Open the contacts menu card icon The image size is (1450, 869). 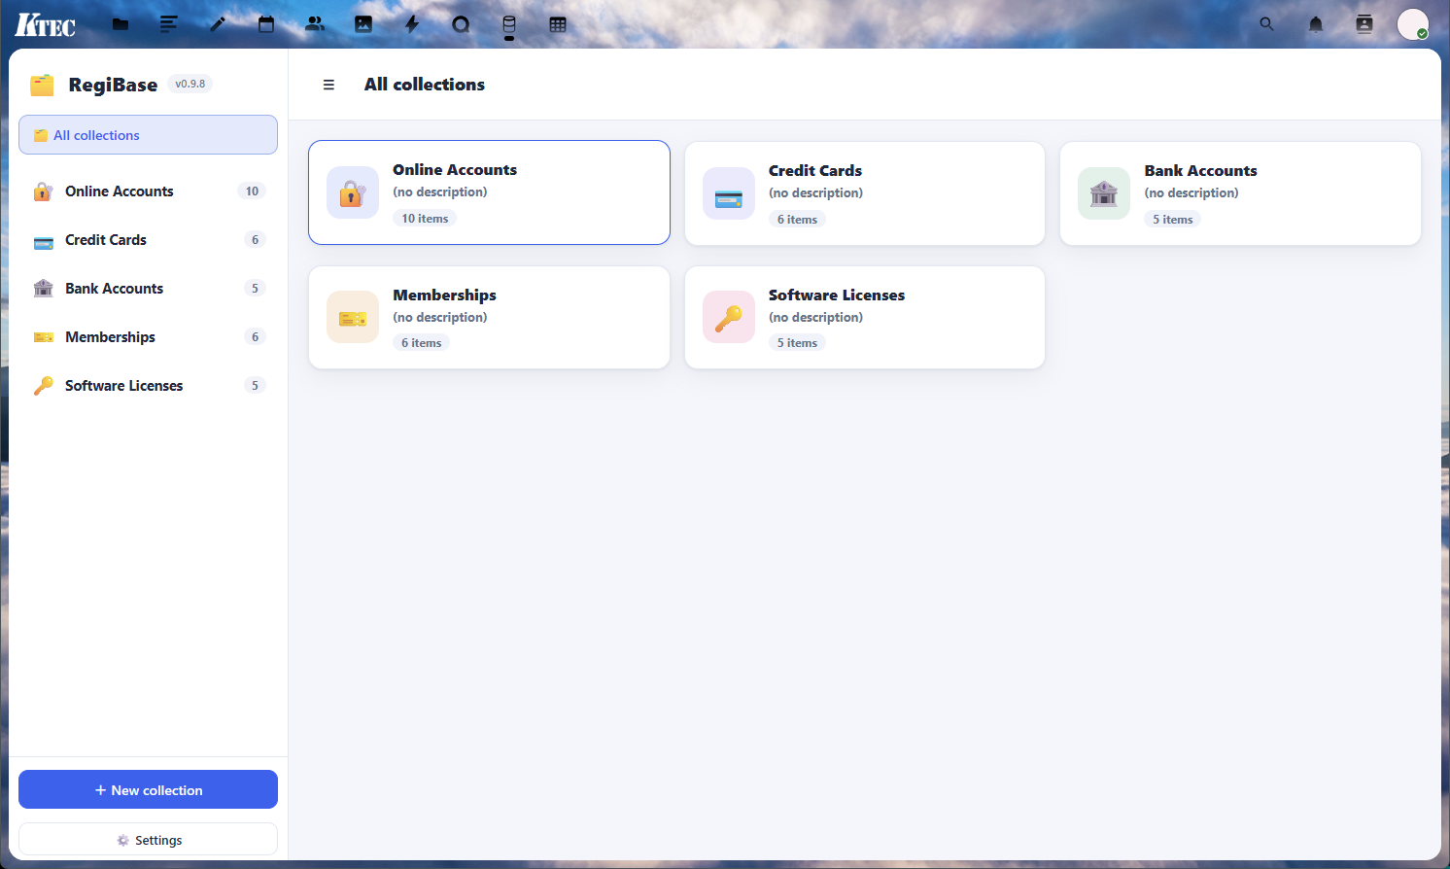pos(1364,24)
